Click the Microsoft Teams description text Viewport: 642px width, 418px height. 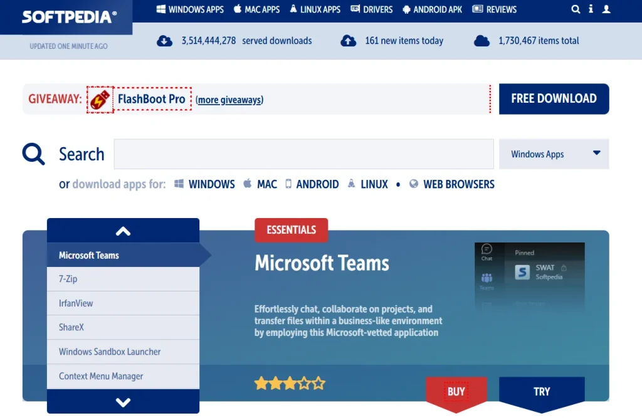pos(349,321)
